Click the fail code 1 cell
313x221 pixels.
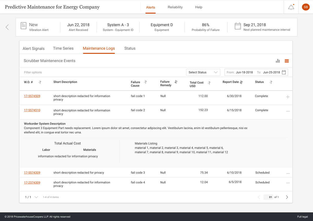coord(138,96)
